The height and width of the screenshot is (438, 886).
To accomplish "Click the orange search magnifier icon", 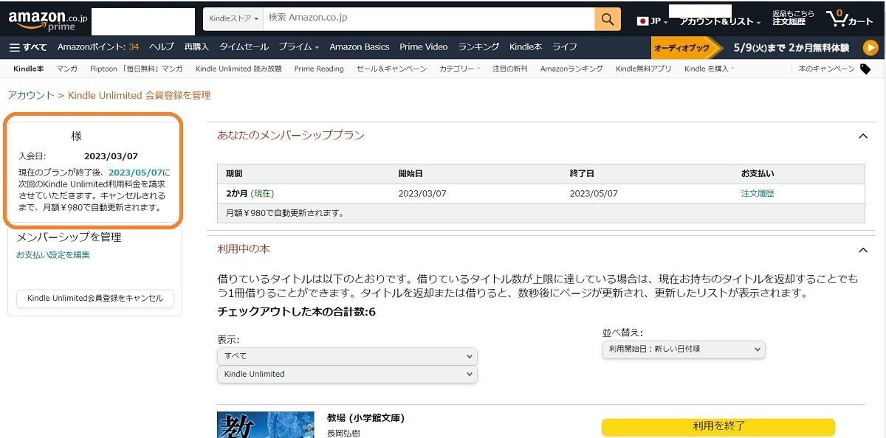I will point(607,18).
